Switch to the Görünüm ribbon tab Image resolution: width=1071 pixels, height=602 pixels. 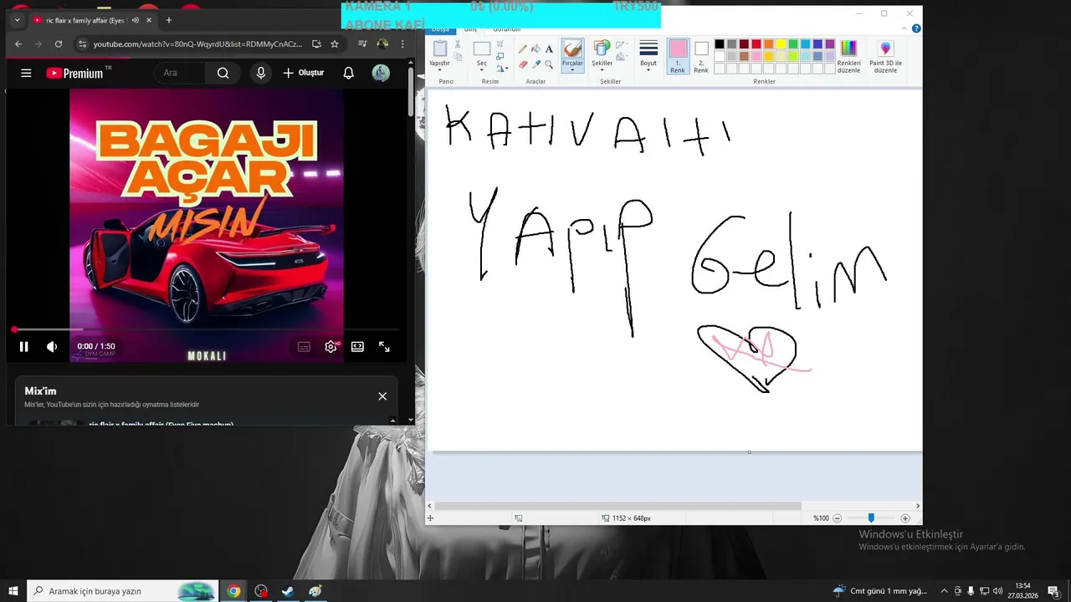point(506,29)
